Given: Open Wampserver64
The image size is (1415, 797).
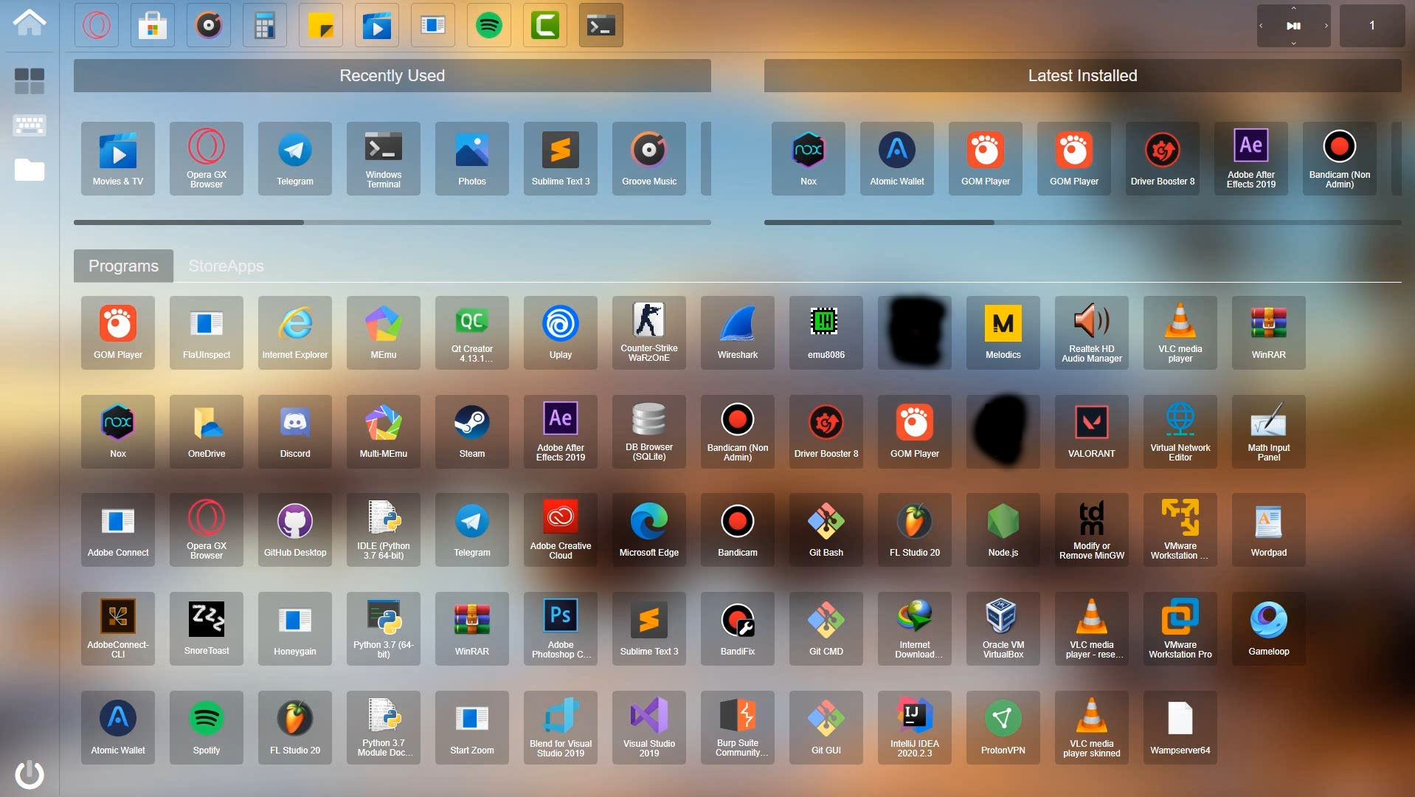Looking at the screenshot, I should [1180, 728].
